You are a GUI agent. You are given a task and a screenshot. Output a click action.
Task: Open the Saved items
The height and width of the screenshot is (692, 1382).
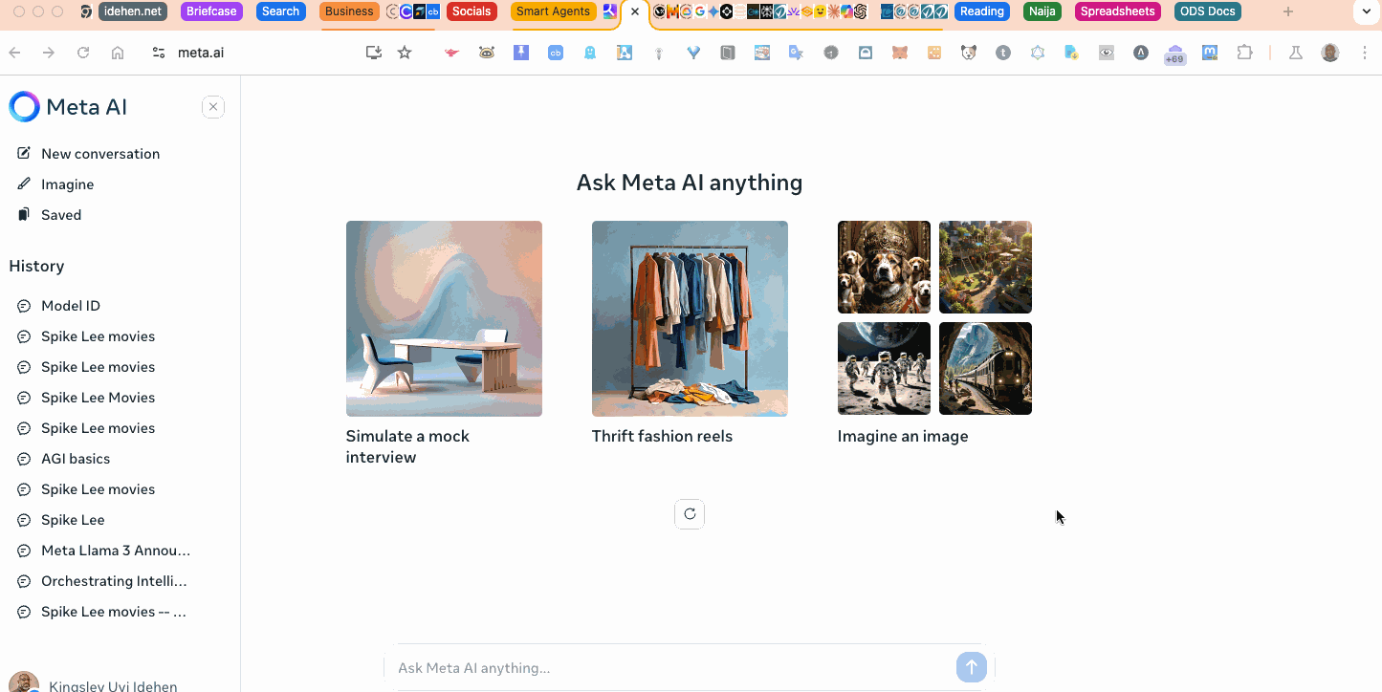coord(61,215)
